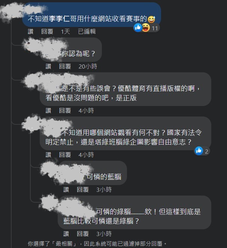The height and width of the screenshot is (248, 227).
Task: Reply to the last comment about 可憐的綠腦
Action: [x=82, y=234]
